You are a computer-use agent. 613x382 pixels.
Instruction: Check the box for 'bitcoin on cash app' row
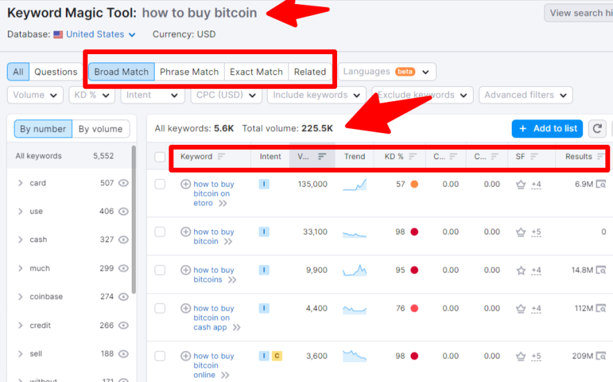pos(160,309)
